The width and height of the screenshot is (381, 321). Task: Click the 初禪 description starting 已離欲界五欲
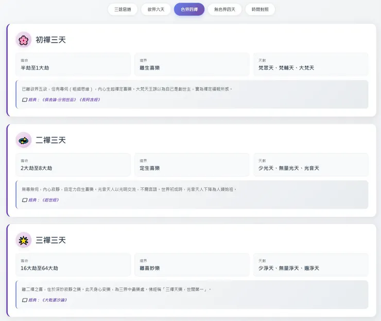(x=127, y=89)
